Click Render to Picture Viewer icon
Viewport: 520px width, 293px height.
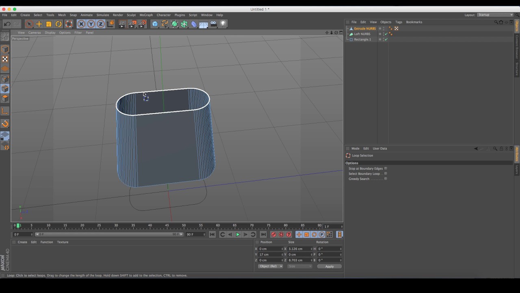pyautogui.click(x=132, y=24)
